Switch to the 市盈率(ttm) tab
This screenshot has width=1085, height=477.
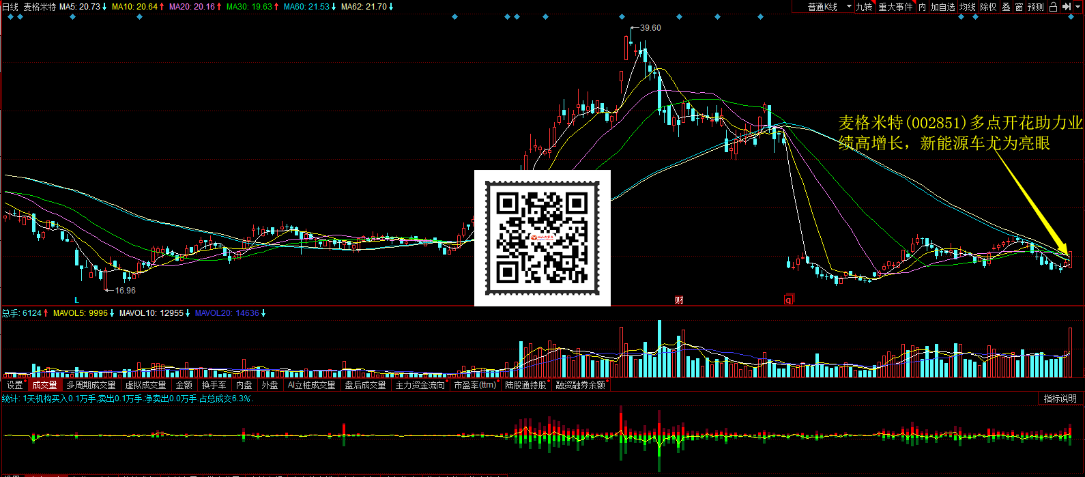[x=476, y=385]
